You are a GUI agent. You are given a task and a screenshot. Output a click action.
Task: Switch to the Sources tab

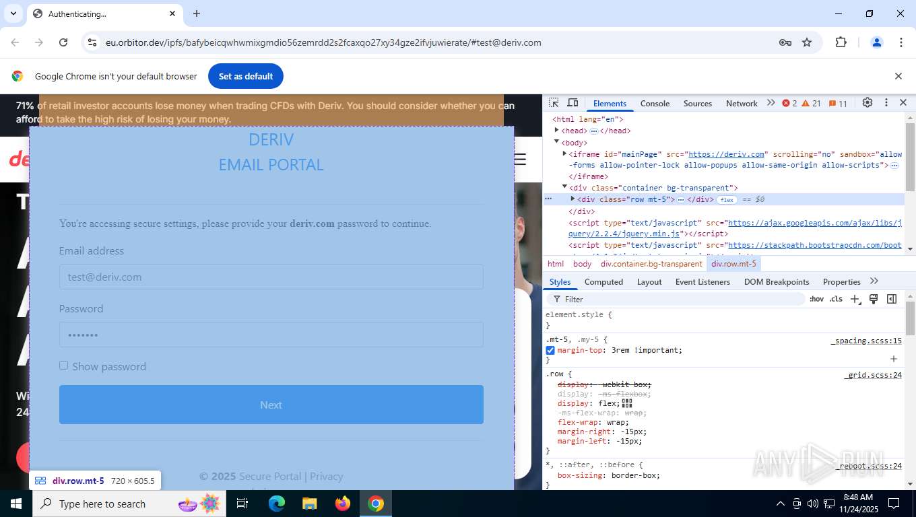(698, 103)
